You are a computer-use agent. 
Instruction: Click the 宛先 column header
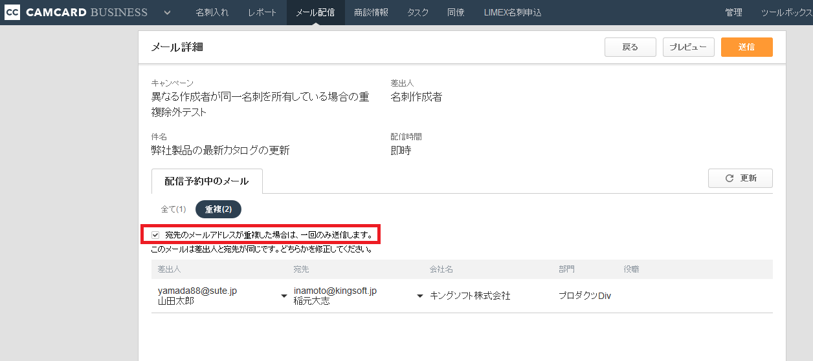(x=302, y=269)
